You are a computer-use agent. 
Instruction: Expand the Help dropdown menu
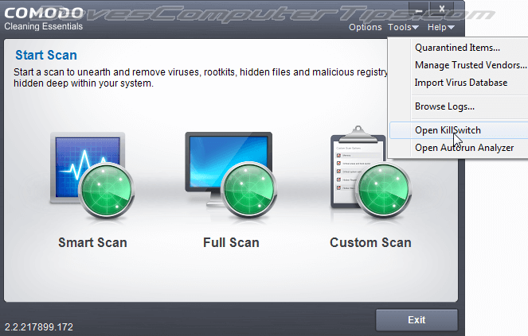[440, 27]
